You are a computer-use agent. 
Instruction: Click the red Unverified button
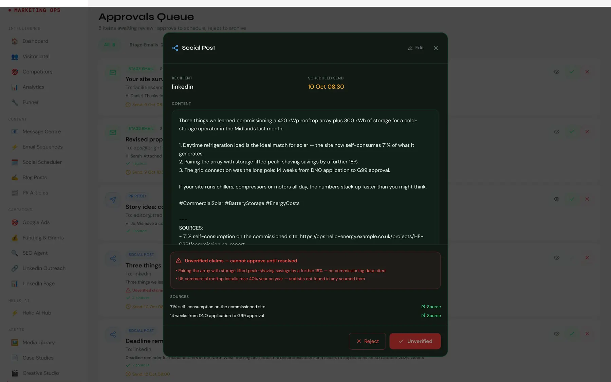tap(415, 341)
